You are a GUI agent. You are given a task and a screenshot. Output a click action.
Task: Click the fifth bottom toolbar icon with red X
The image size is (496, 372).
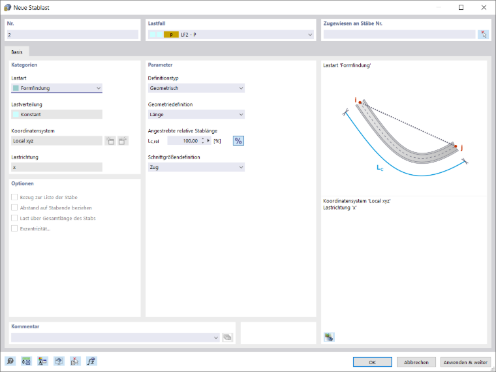(75, 361)
